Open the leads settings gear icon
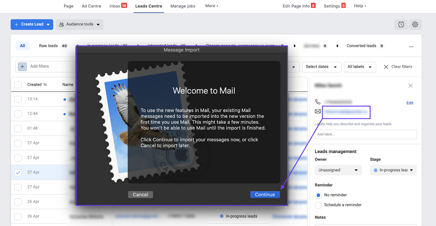This screenshot has height=226, width=436. tap(415, 25)
